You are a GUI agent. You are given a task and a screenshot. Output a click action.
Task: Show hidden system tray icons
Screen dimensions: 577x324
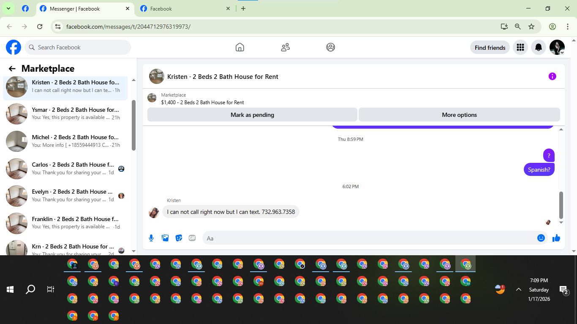pos(518,289)
